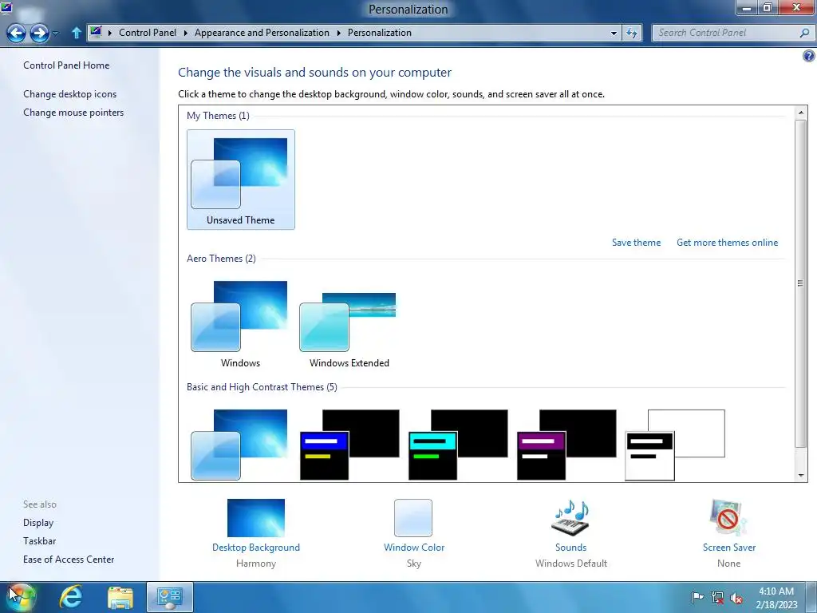
Task: Click the muted volume tray icon
Action: coord(736,597)
